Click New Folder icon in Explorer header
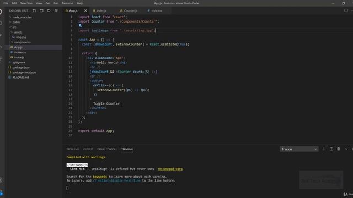Screen dimensions: 353x198 pyautogui.click(x=41, y=10)
